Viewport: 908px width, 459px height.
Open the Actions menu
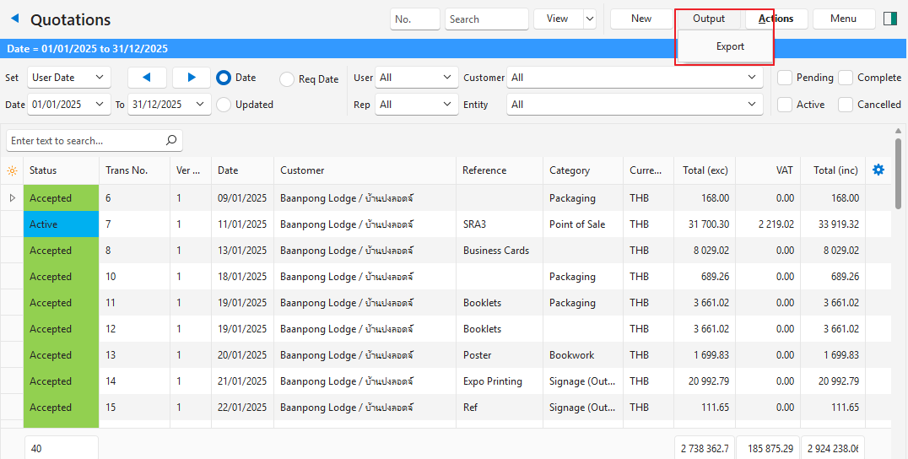(776, 19)
